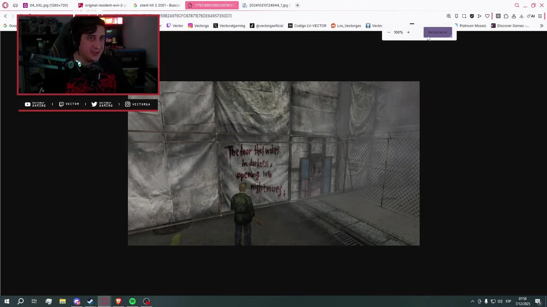Click the Silent Hill wall screenshot image

pos(273,163)
